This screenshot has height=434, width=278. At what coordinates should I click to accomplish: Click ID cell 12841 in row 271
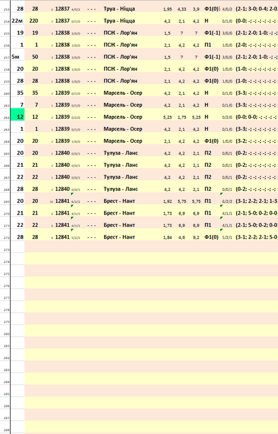click(62, 225)
